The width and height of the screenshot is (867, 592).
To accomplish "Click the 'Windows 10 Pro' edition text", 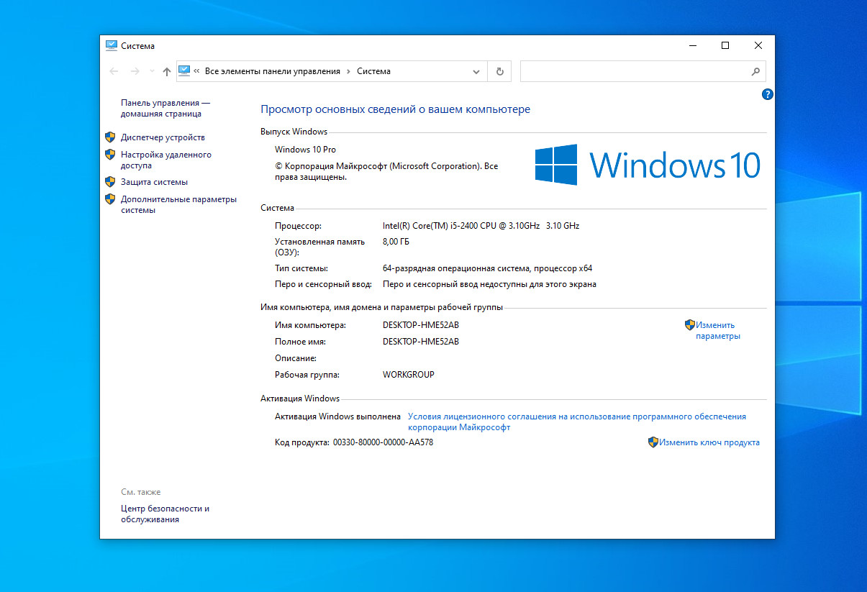I will click(305, 150).
